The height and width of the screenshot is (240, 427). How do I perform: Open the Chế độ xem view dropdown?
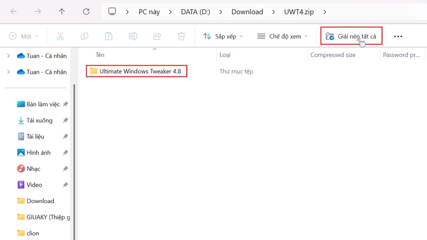tap(283, 36)
